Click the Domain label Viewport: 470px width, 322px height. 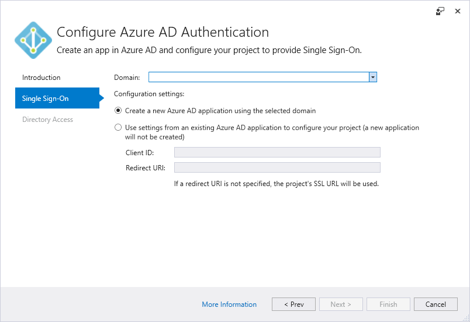point(127,78)
